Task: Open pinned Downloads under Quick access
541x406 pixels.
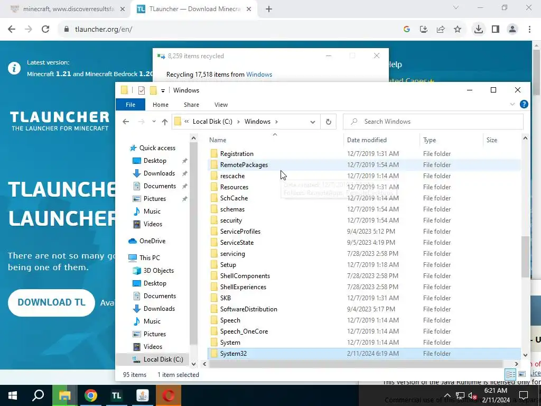Action: coord(159,173)
